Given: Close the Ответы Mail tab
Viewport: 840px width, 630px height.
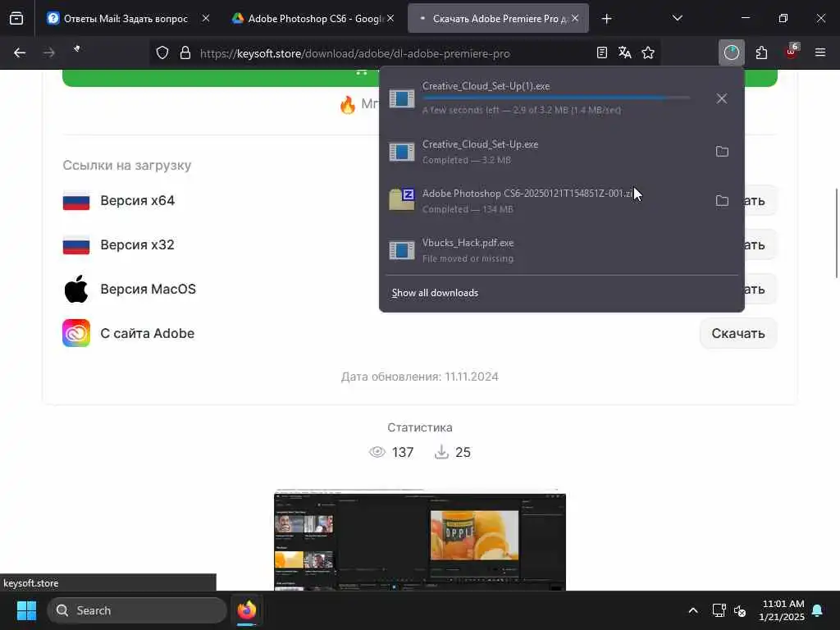Looking at the screenshot, I should [206, 19].
